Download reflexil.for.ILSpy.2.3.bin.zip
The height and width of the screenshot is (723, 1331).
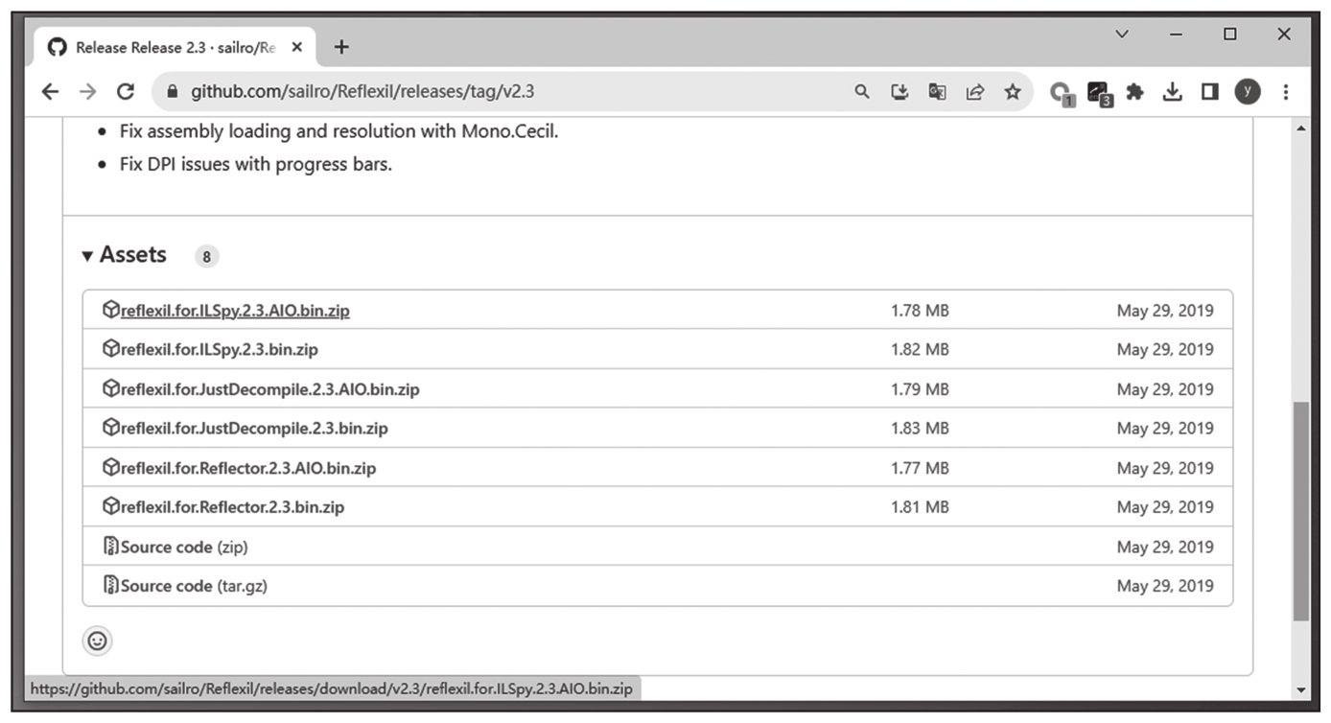pos(219,350)
